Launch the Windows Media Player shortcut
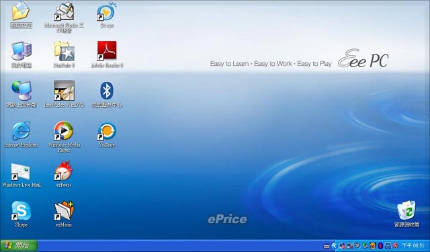The width and height of the screenshot is (430, 252). [x=64, y=131]
